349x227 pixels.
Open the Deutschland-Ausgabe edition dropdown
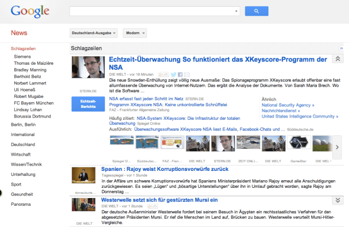[x=94, y=33]
